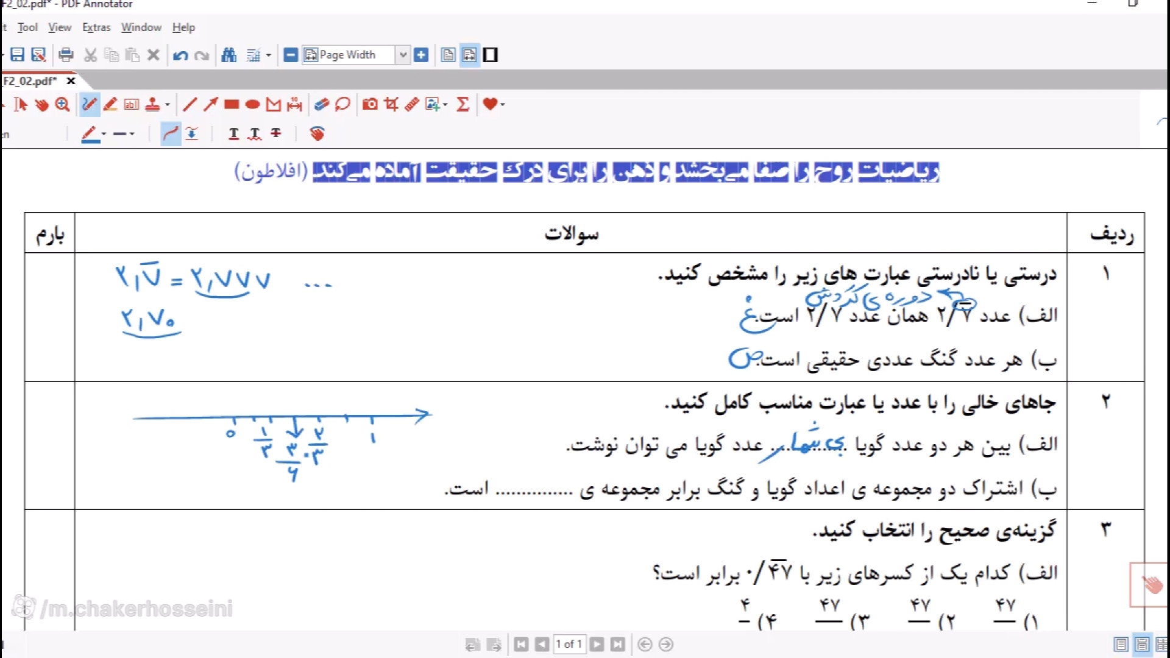
Task: Select the Stamp tool
Action: [x=152, y=104]
